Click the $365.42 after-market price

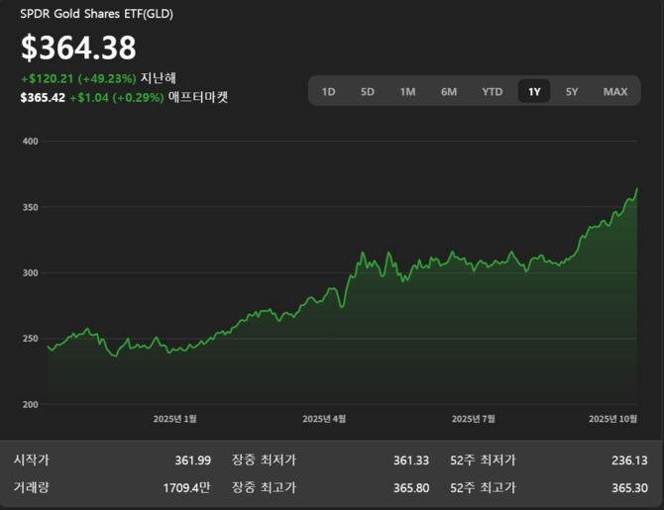tap(43, 98)
